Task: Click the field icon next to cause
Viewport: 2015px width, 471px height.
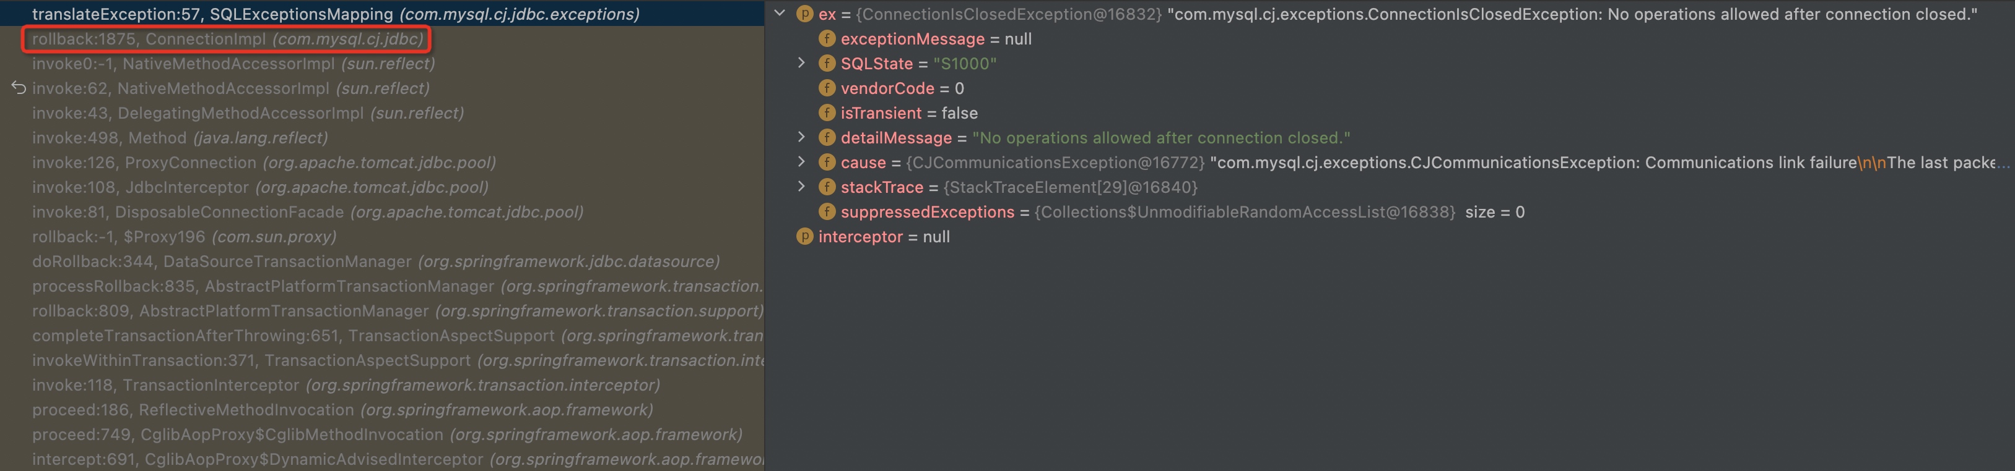Action: point(827,163)
